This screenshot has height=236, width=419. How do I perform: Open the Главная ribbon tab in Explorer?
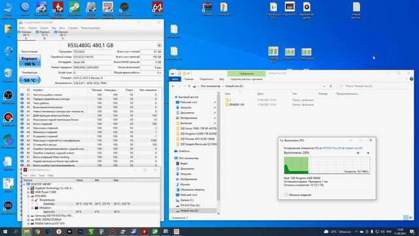(x=189, y=79)
